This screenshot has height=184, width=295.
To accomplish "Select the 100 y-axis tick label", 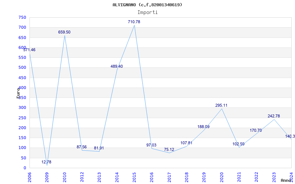I will [22, 148].
